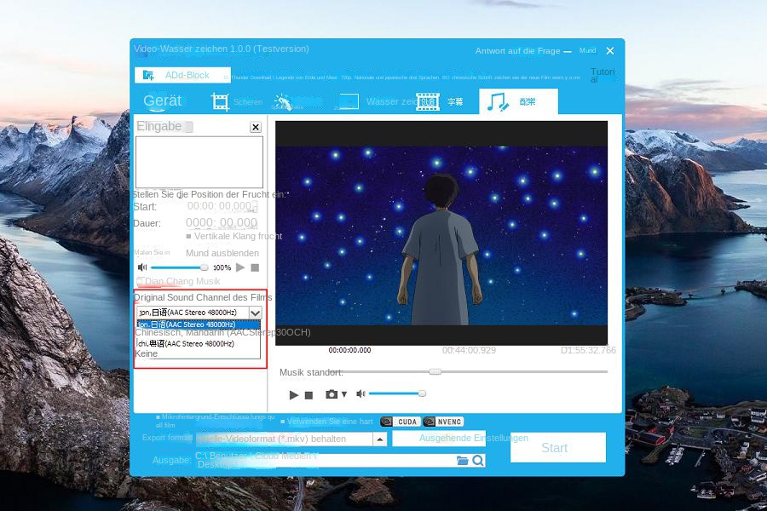Select the magic wand effects icon
767x511 pixels.
coord(282,101)
